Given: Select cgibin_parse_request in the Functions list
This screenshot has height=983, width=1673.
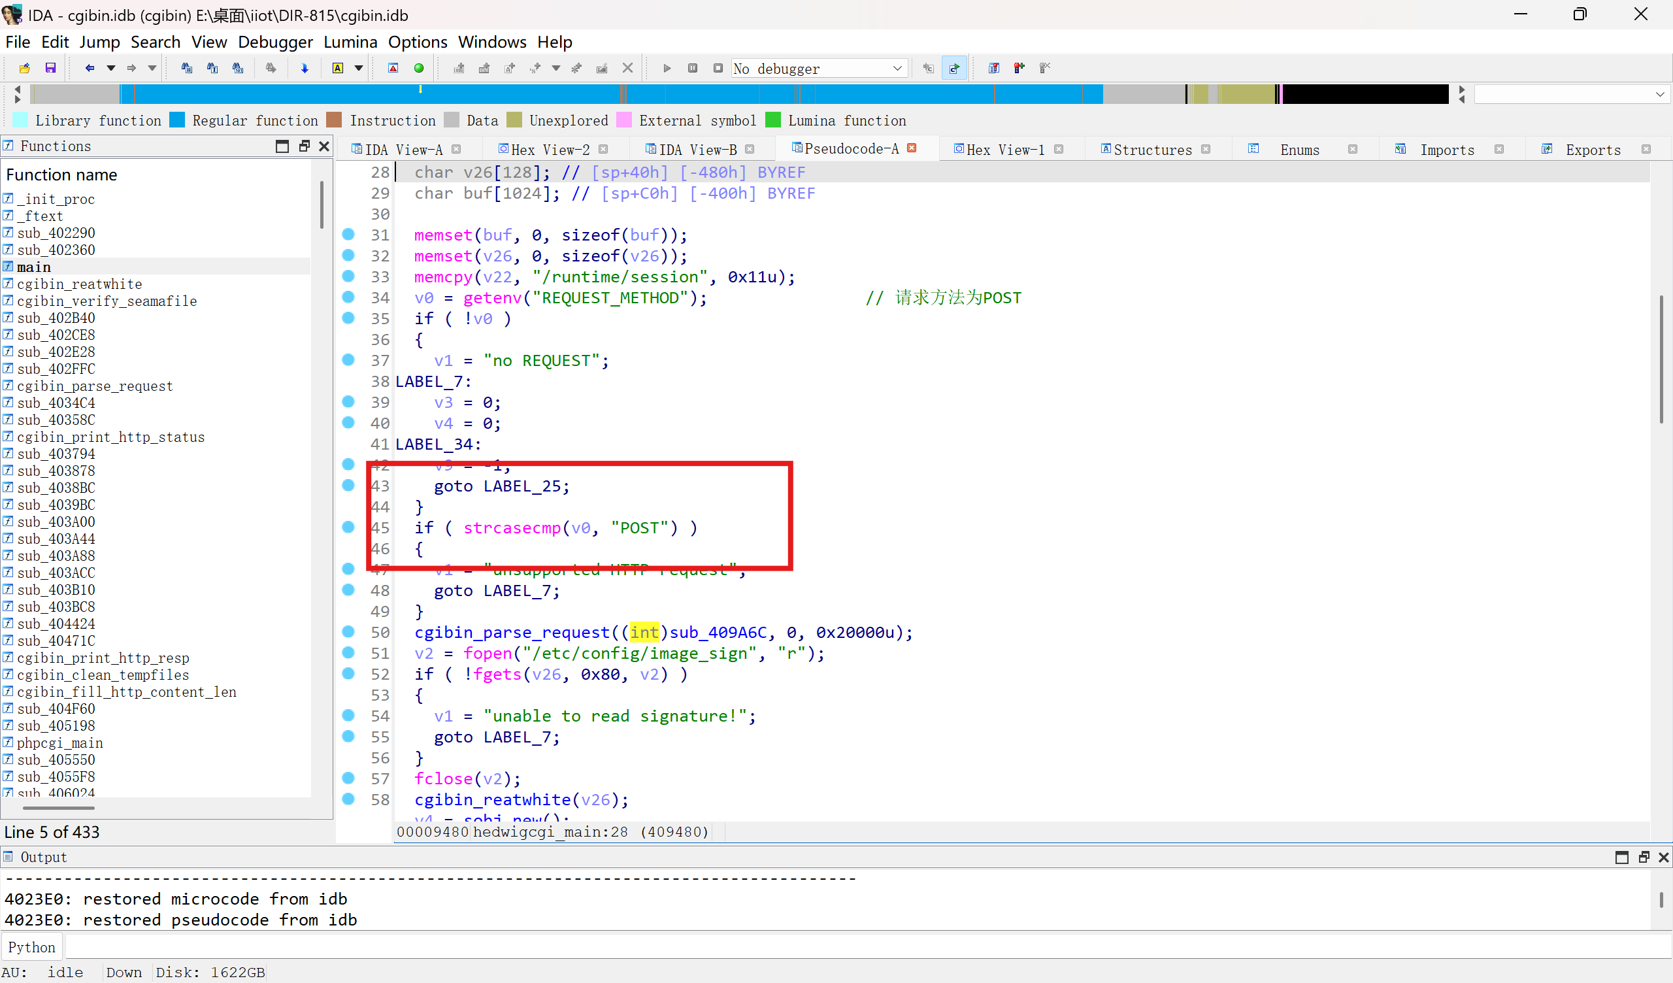Looking at the screenshot, I should click(x=156, y=386).
